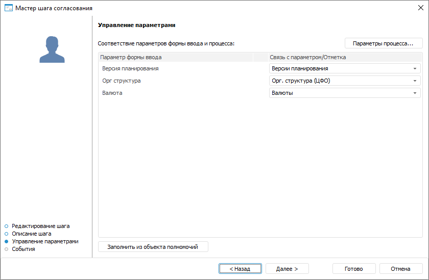Close the approval step wizard window

(420, 8)
